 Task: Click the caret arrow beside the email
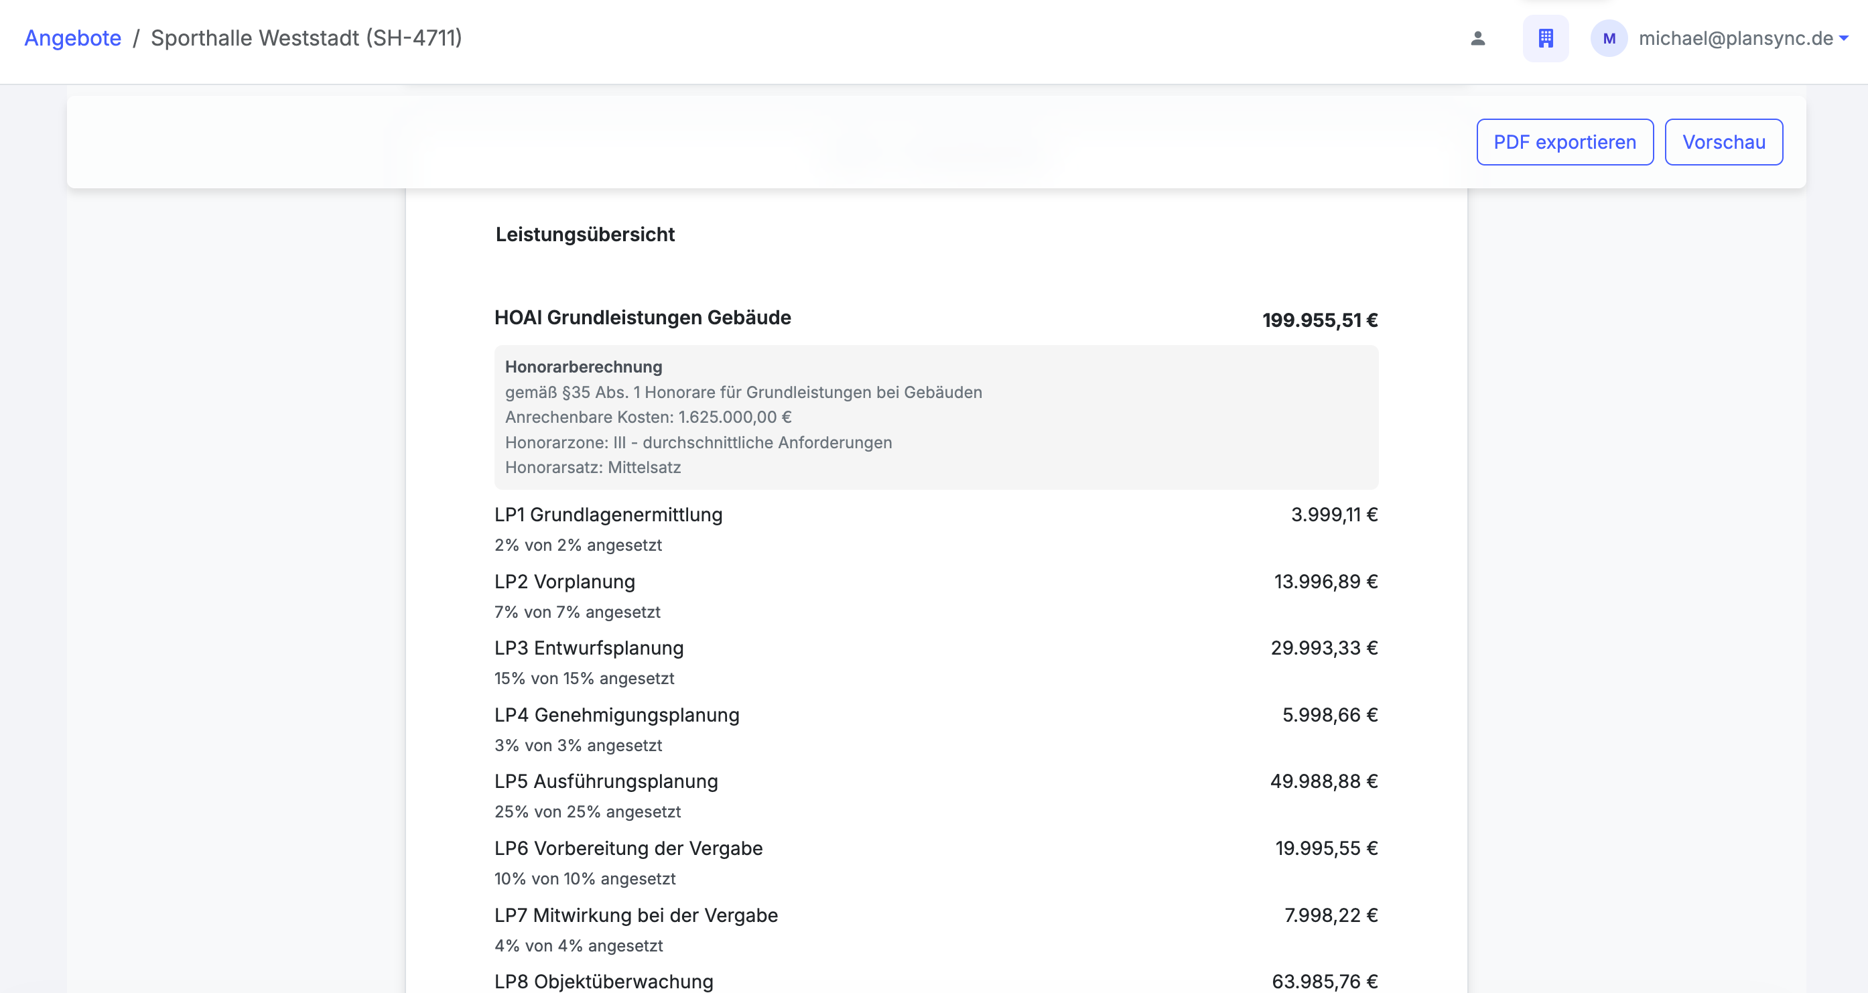(1844, 38)
